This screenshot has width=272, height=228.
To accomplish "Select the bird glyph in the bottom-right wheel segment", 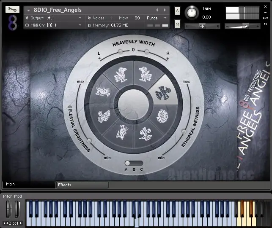I will tap(146, 134).
